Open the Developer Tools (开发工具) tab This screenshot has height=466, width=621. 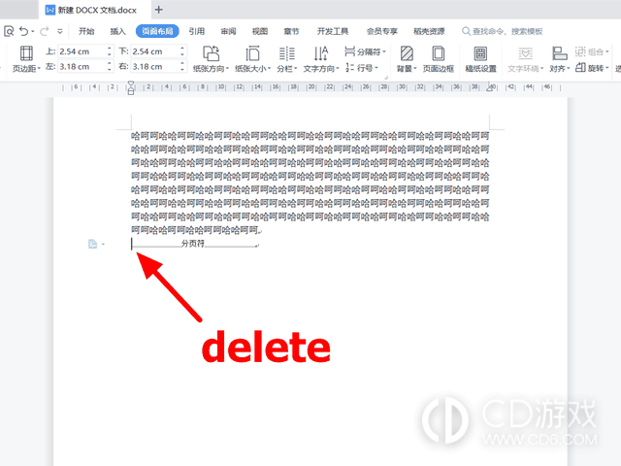coord(333,31)
